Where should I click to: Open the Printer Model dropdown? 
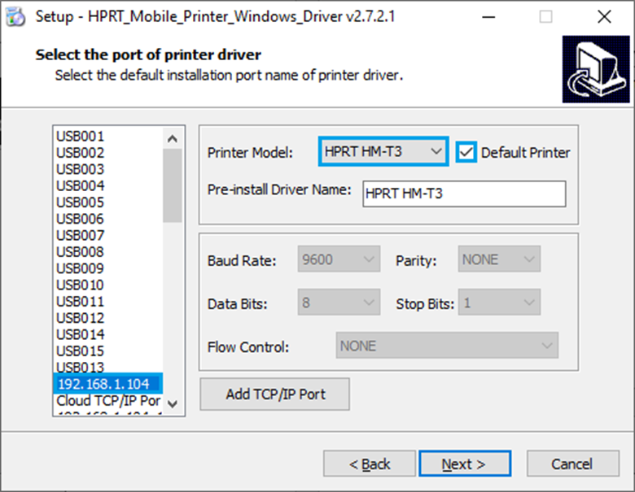pyautogui.click(x=383, y=151)
